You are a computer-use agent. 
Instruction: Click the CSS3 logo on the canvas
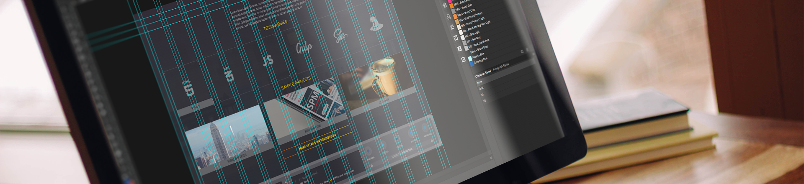[229, 74]
